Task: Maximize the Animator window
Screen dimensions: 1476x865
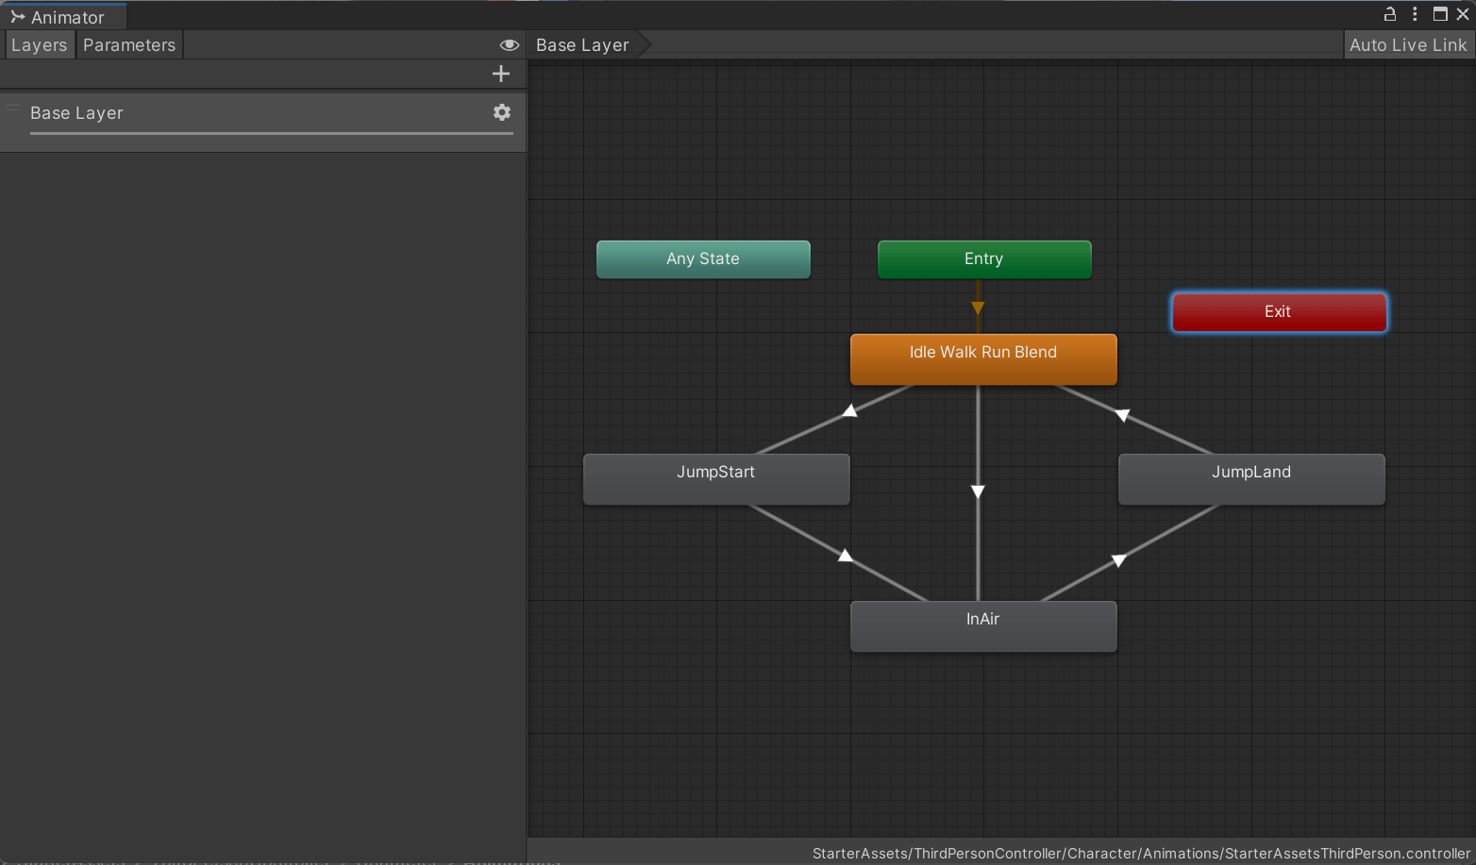Action: pos(1440,14)
